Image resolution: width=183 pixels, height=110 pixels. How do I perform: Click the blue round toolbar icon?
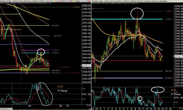pyautogui.click(x=47, y=1)
